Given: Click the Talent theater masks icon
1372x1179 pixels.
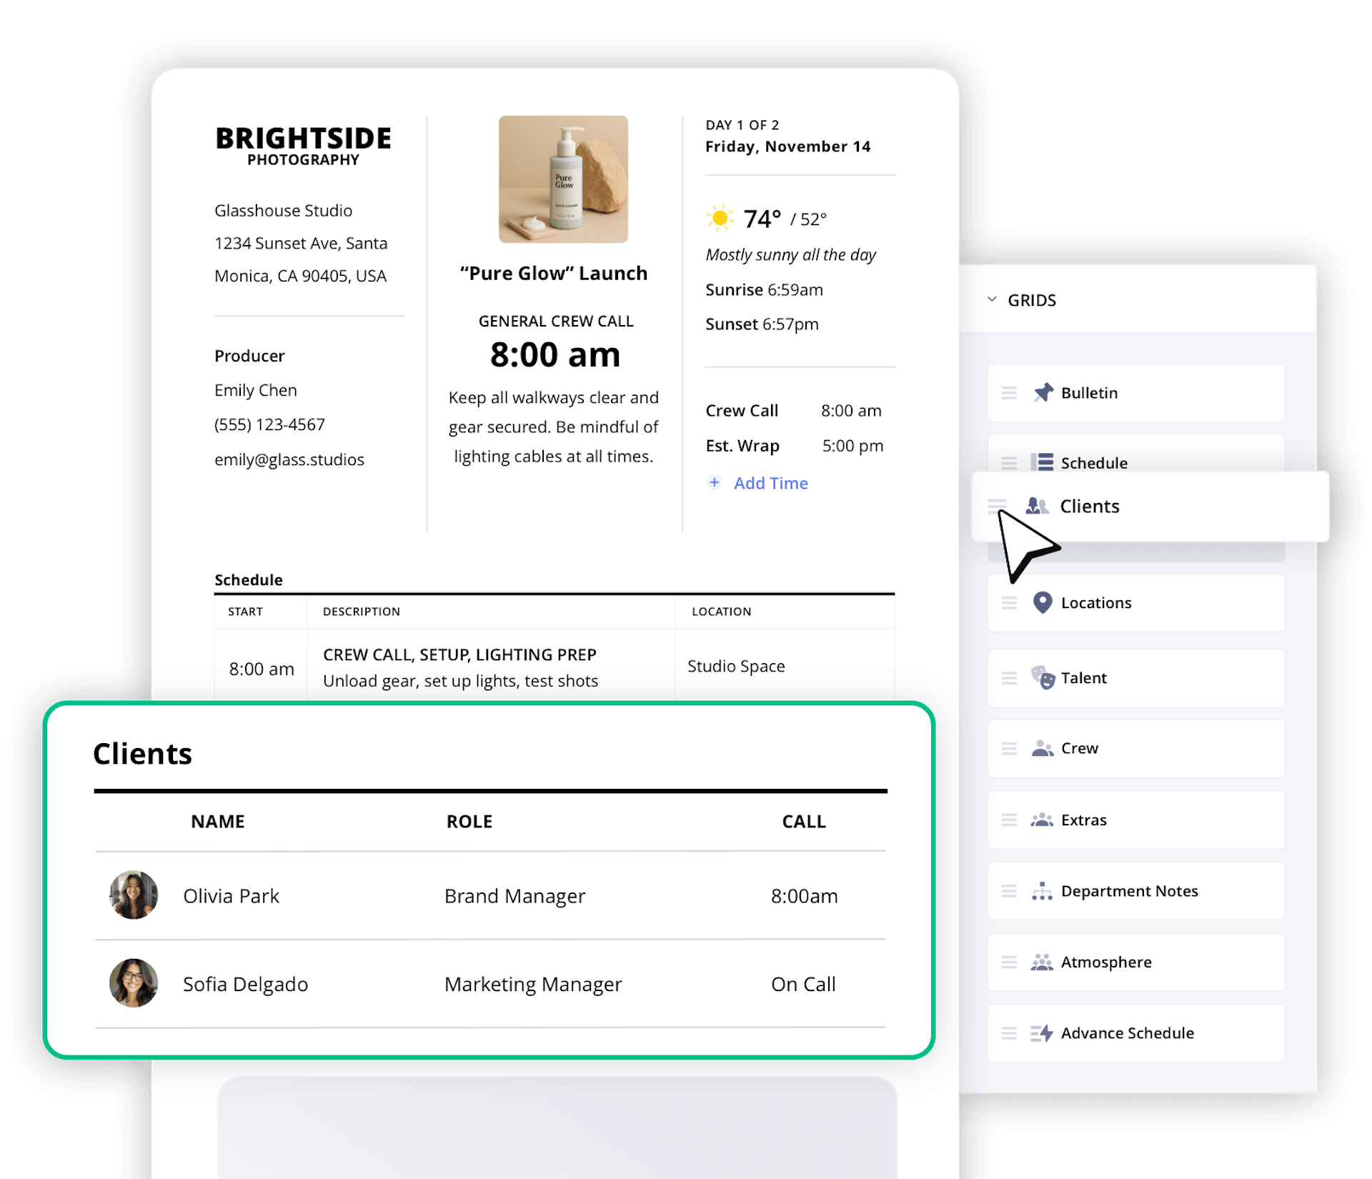Looking at the screenshot, I should point(1043,677).
